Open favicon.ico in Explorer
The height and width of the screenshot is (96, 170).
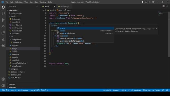23,19
